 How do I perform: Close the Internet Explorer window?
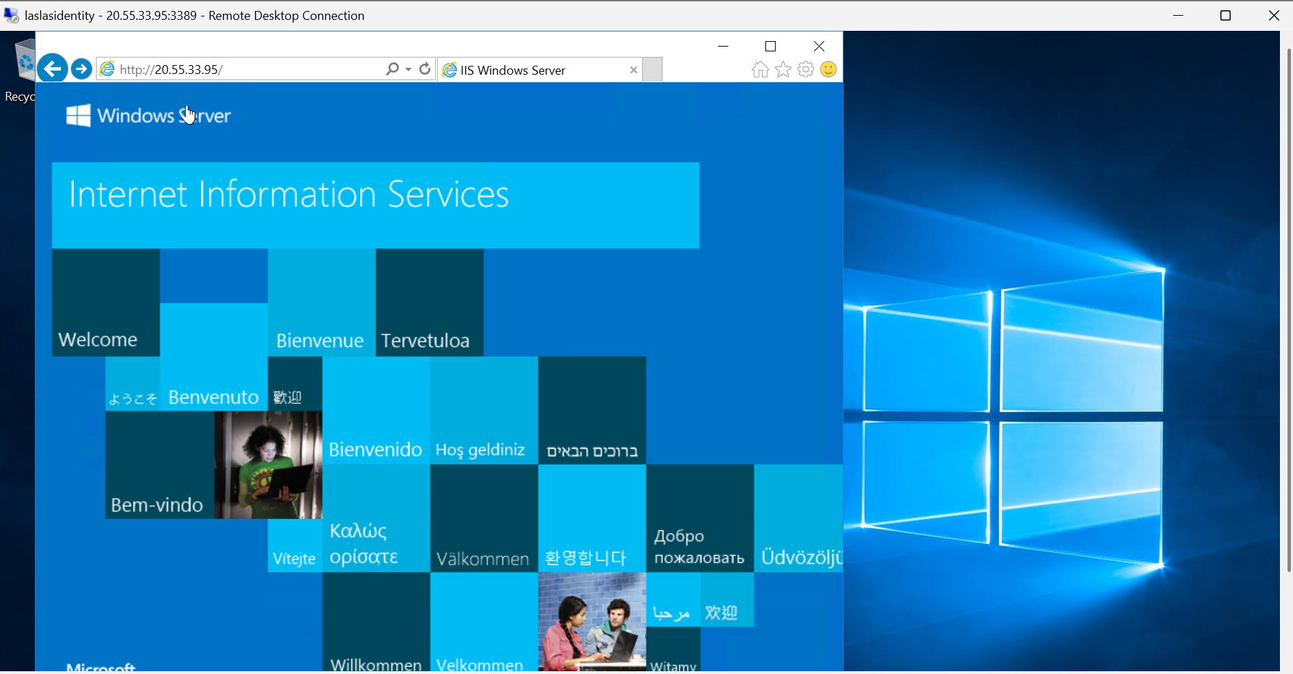819,46
